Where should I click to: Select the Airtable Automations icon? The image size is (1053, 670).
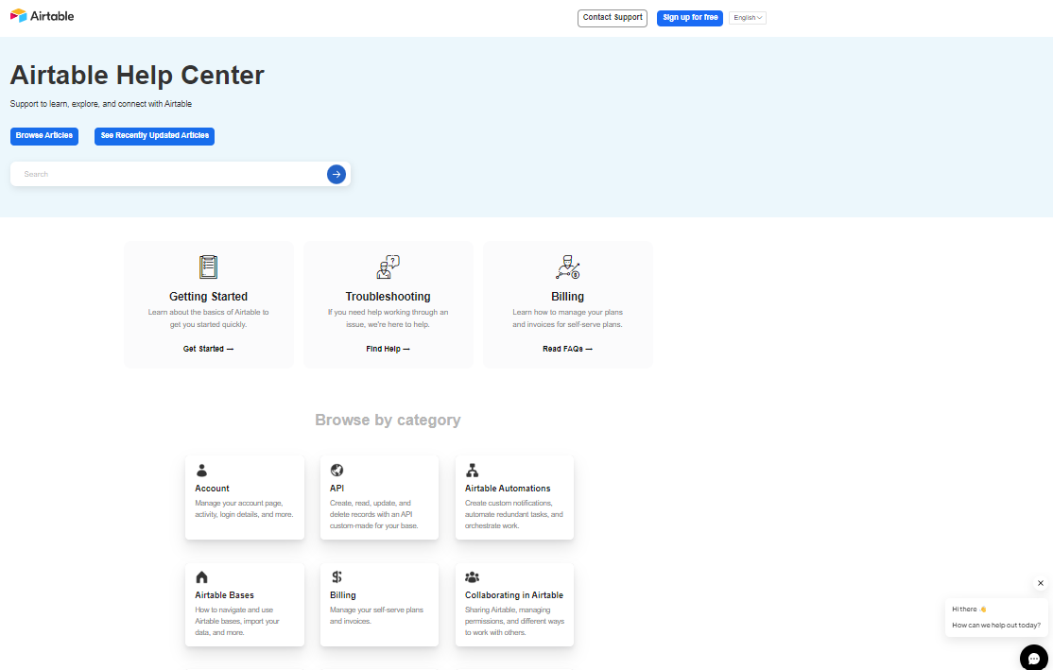[472, 470]
